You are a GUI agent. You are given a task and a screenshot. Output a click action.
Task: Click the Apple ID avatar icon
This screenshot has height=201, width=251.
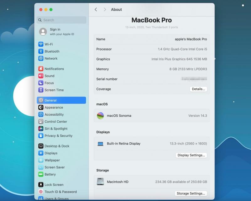(43, 32)
